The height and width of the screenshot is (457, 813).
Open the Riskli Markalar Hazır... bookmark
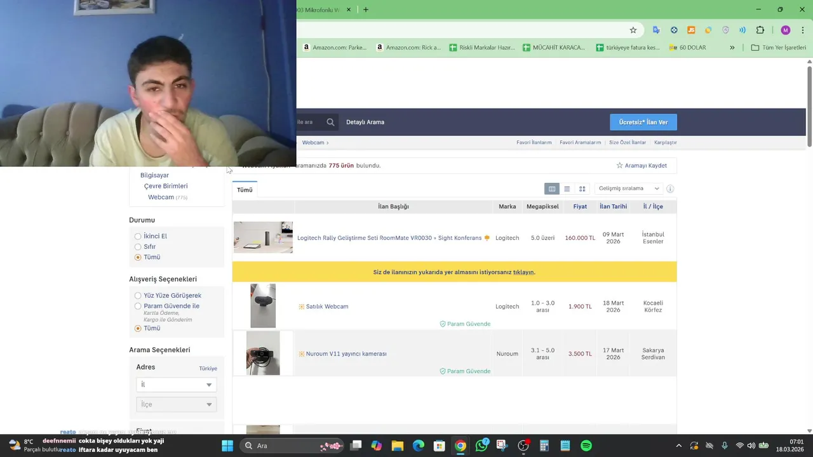coord(481,48)
